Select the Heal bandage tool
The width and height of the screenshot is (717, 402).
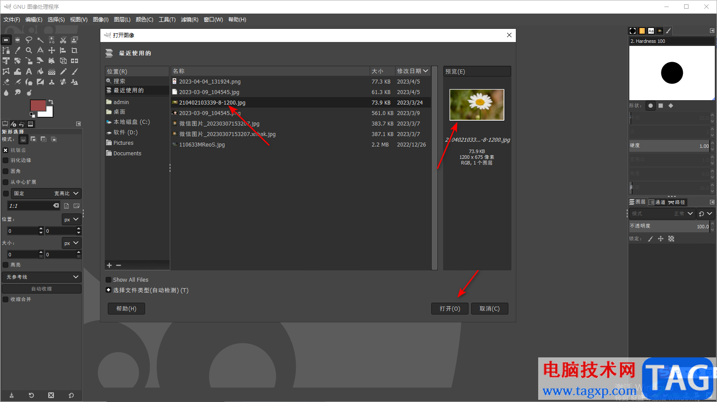pos(63,82)
